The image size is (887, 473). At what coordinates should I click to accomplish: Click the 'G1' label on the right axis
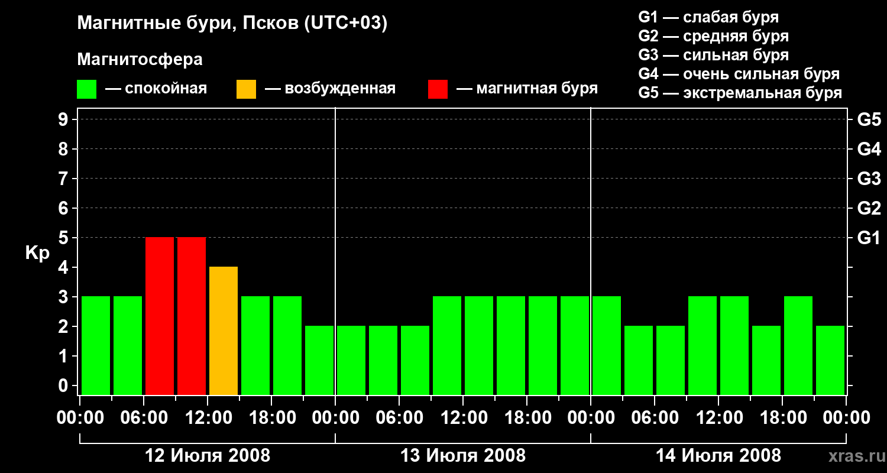coord(869,238)
